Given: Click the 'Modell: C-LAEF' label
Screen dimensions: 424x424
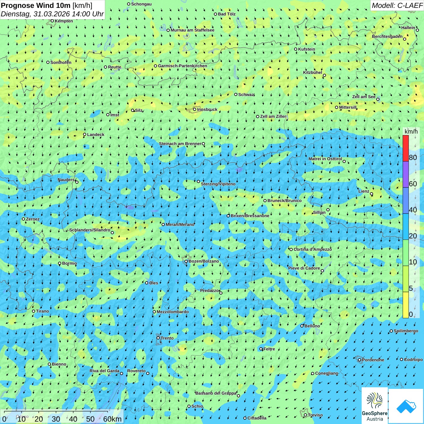Looking at the screenshot, I should (x=397, y=5).
